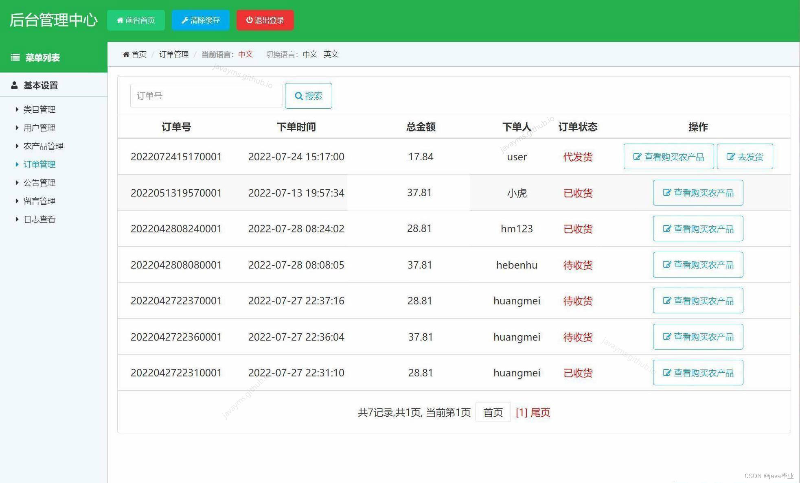Click the user icon next to 基本设置

point(15,85)
